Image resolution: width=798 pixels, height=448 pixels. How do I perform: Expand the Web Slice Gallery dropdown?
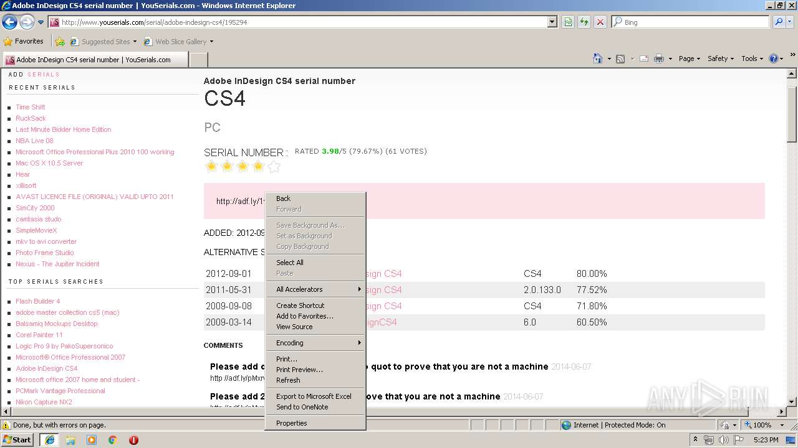[211, 42]
